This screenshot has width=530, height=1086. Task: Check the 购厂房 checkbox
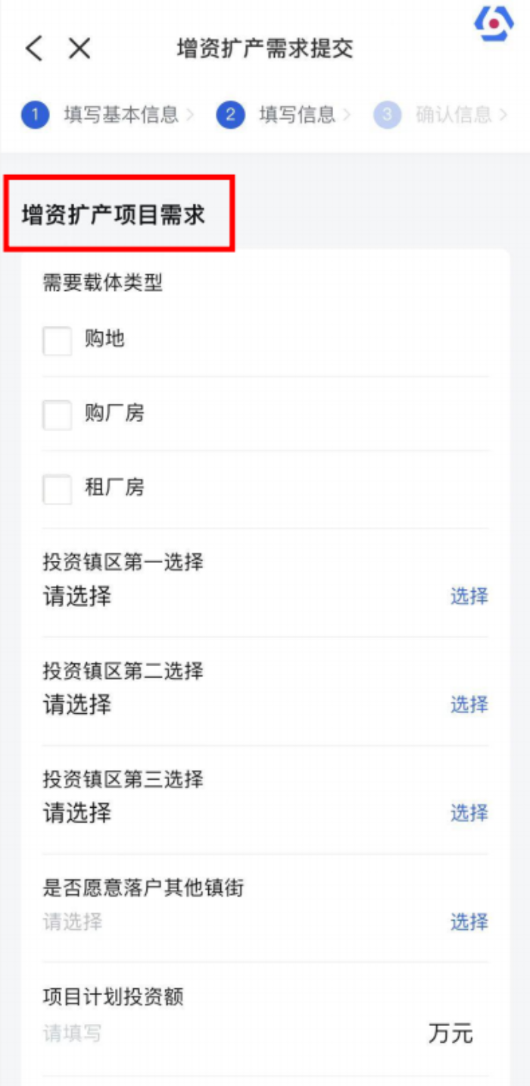click(58, 415)
